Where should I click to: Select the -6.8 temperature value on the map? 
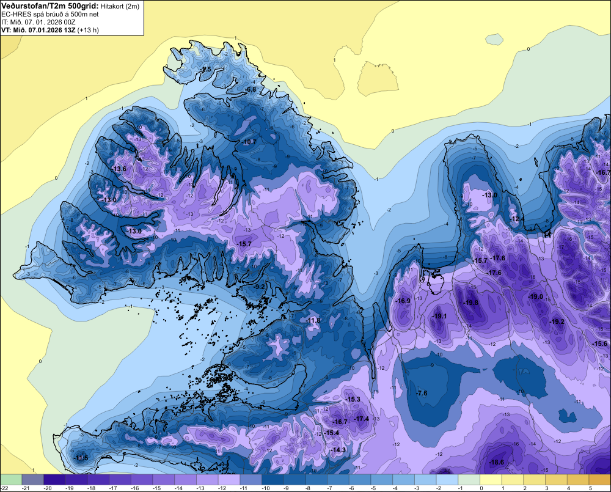coord(251,89)
